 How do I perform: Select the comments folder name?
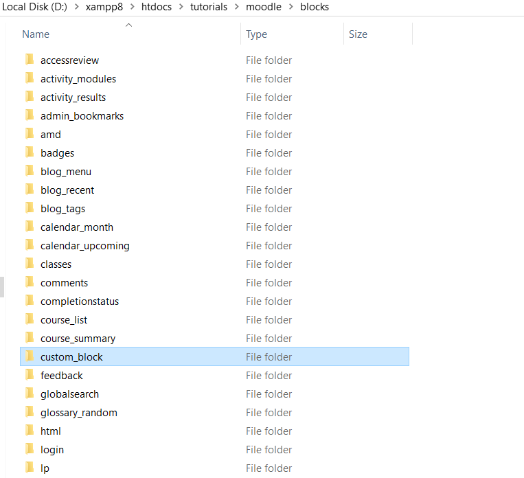tap(64, 283)
